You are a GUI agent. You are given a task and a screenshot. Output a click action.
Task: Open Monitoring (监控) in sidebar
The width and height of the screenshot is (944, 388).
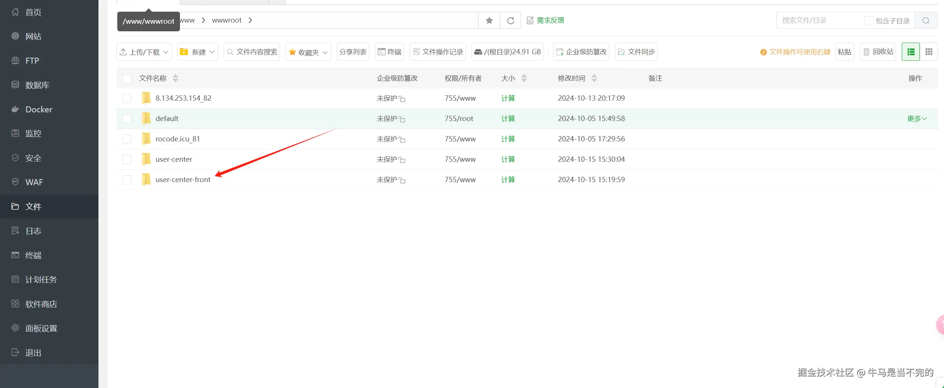49,133
